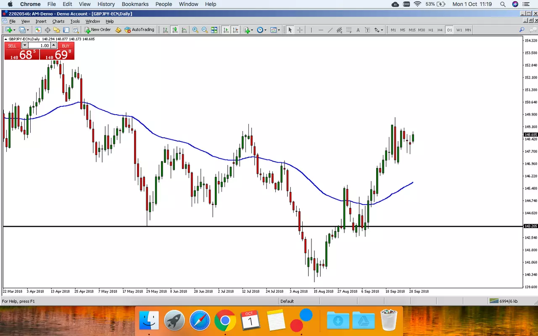Draw a vertical line tool

click(x=311, y=30)
